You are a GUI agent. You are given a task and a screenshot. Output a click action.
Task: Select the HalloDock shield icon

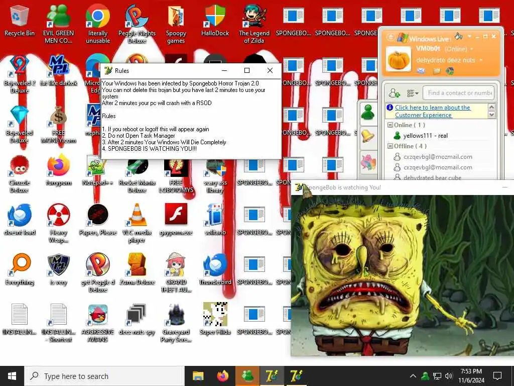pyautogui.click(x=215, y=20)
